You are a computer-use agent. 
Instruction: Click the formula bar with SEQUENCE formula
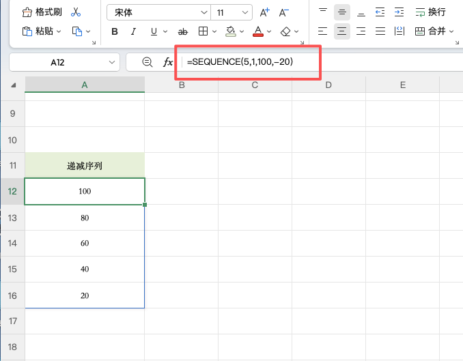(x=322, y=62)
